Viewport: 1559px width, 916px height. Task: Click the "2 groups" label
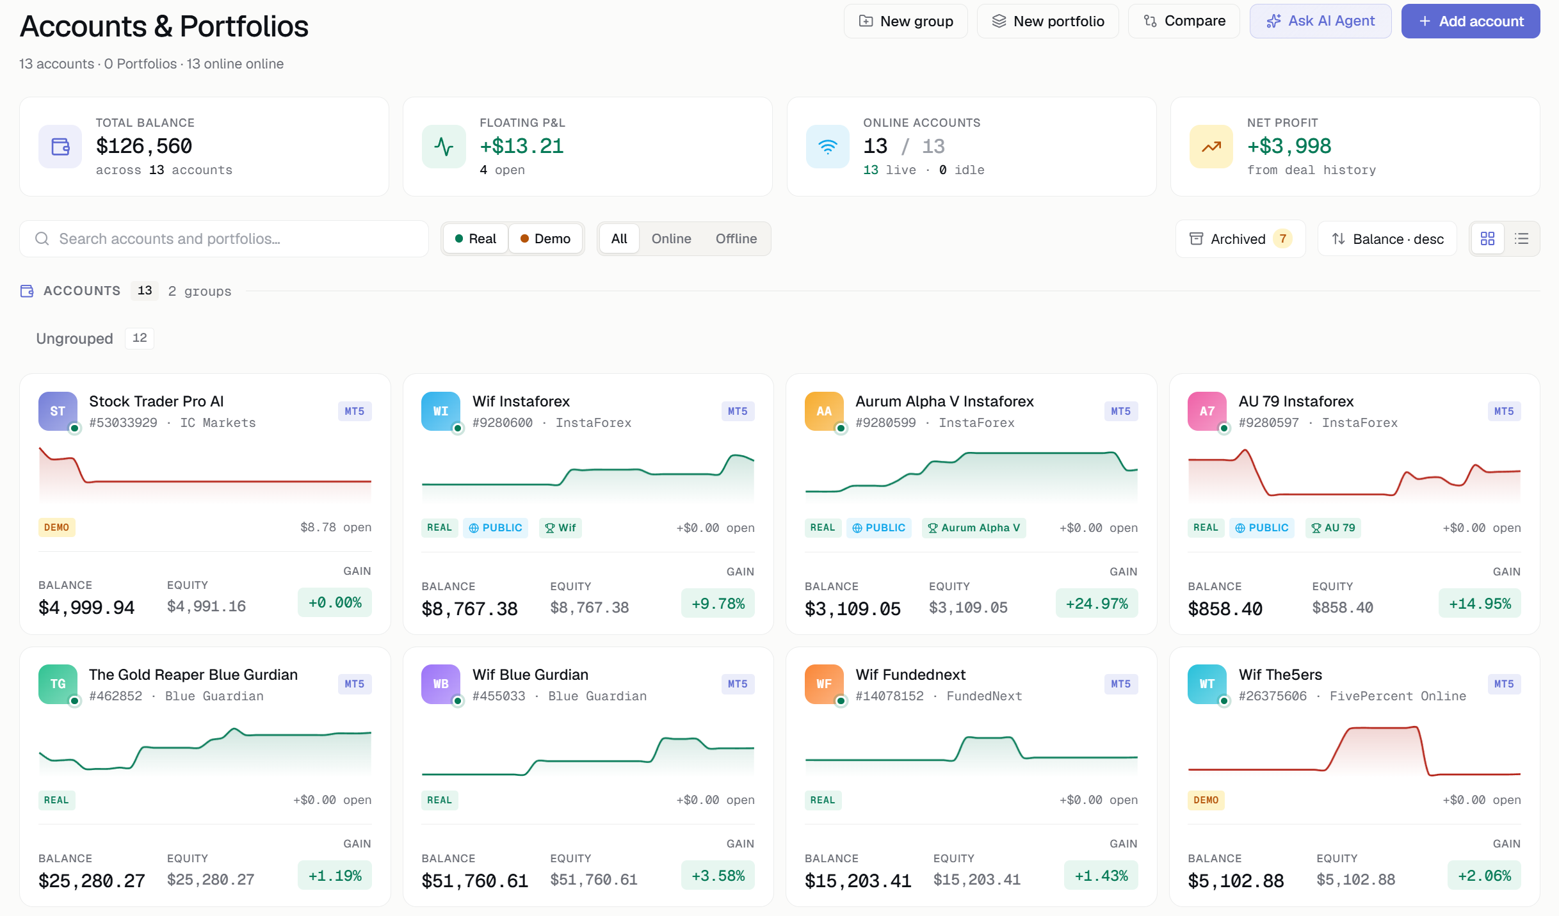199,291
